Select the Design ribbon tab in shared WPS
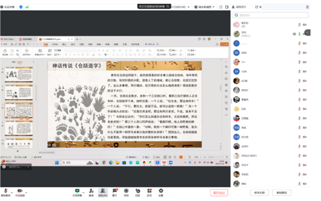The height and width of the screenshot is (201, 321). click(x=73, y=44)
